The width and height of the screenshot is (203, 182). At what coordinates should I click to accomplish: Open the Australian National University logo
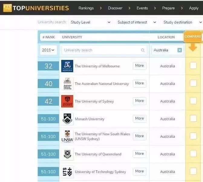pos(67,84)
